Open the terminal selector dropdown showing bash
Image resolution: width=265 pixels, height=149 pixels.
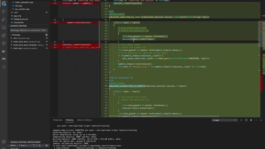pos(224,120)
